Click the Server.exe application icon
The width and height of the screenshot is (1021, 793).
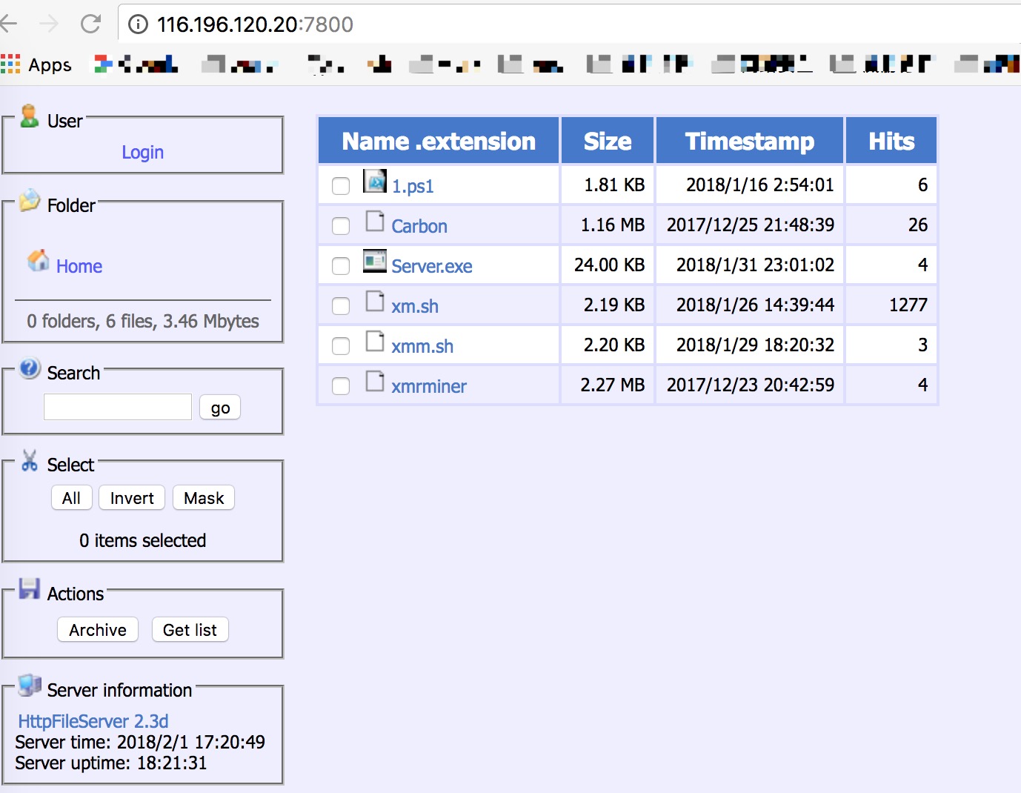tap(375, 261)
